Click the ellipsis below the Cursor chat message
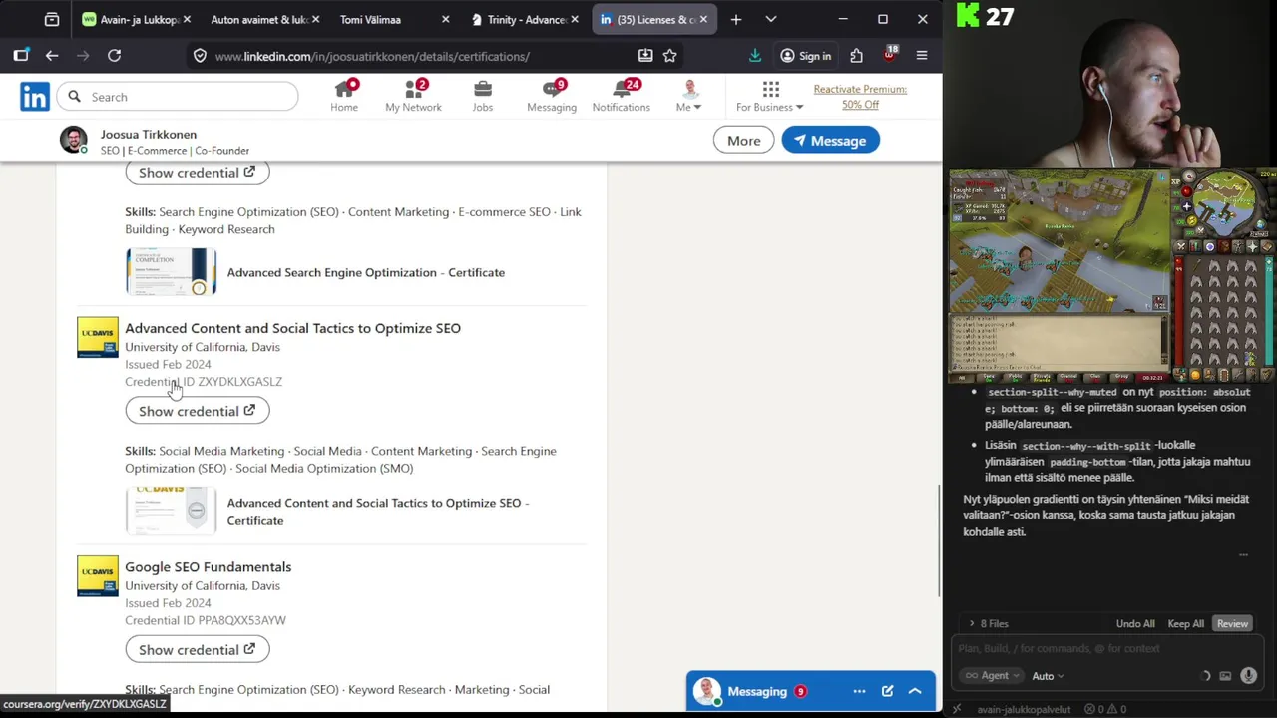This screenshot has height=718, width=1277. 1243,555
